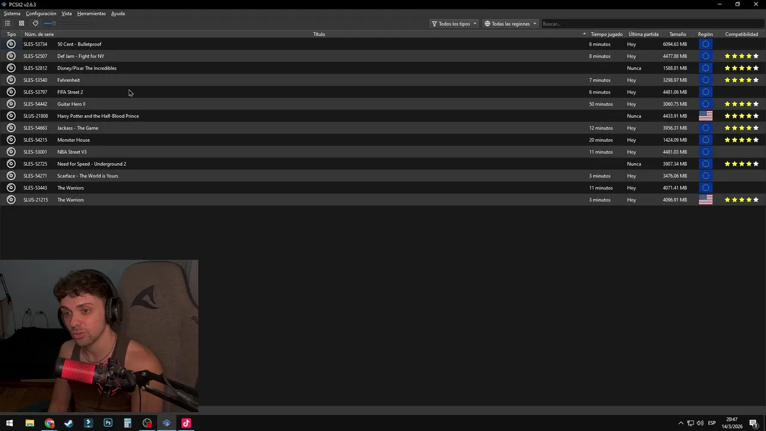Select Need for Speed - Underground 2 title

pyautogui.click(x=92, y=163)
